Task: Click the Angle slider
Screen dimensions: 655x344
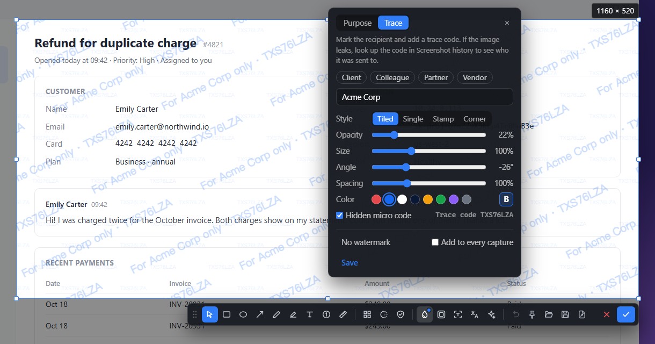Action: pyautogui.click(x=429, y=167)
